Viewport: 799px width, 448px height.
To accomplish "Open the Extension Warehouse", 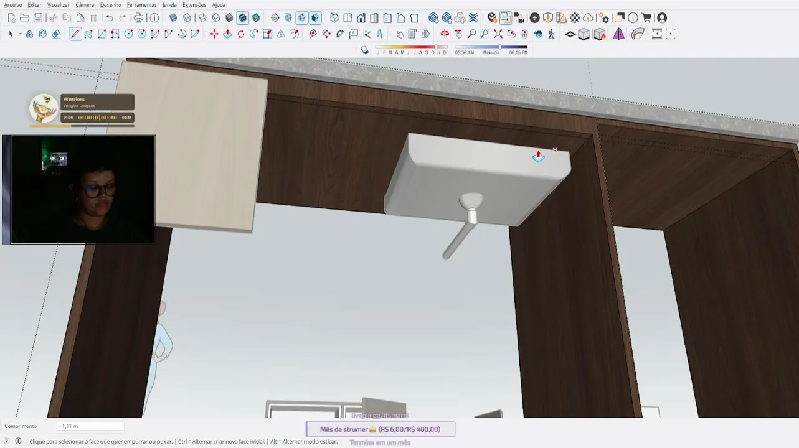I will pos(473,18).
